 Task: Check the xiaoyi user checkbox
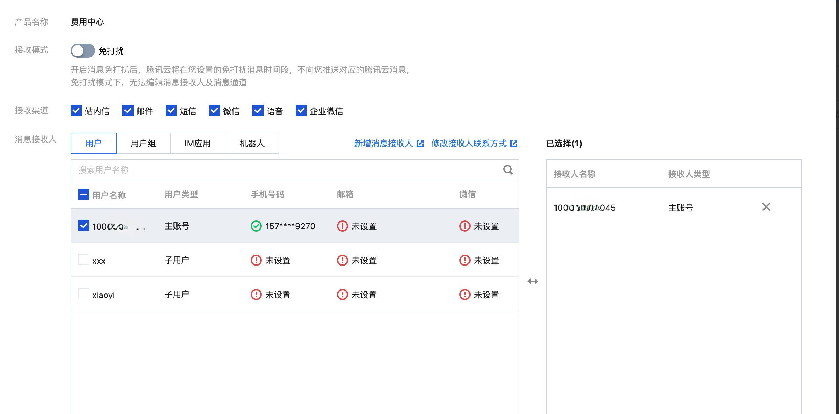(x=84, y=294)
